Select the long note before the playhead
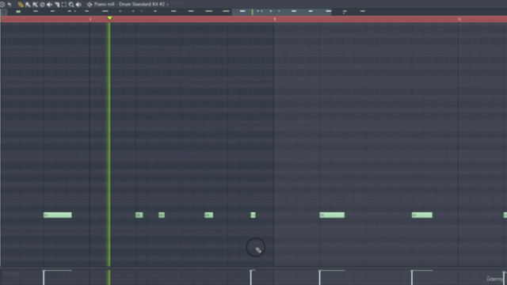The height and width of the screenshot is (285, 507). (58, 215)
